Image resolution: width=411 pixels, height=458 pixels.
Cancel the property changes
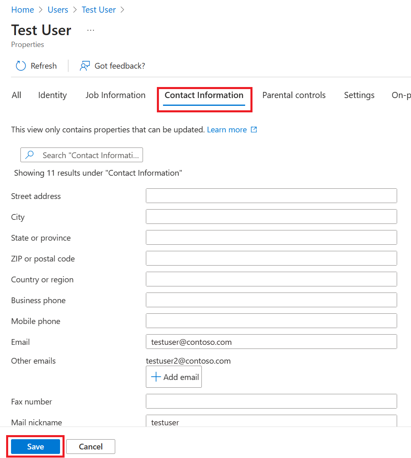click(91, 447)
